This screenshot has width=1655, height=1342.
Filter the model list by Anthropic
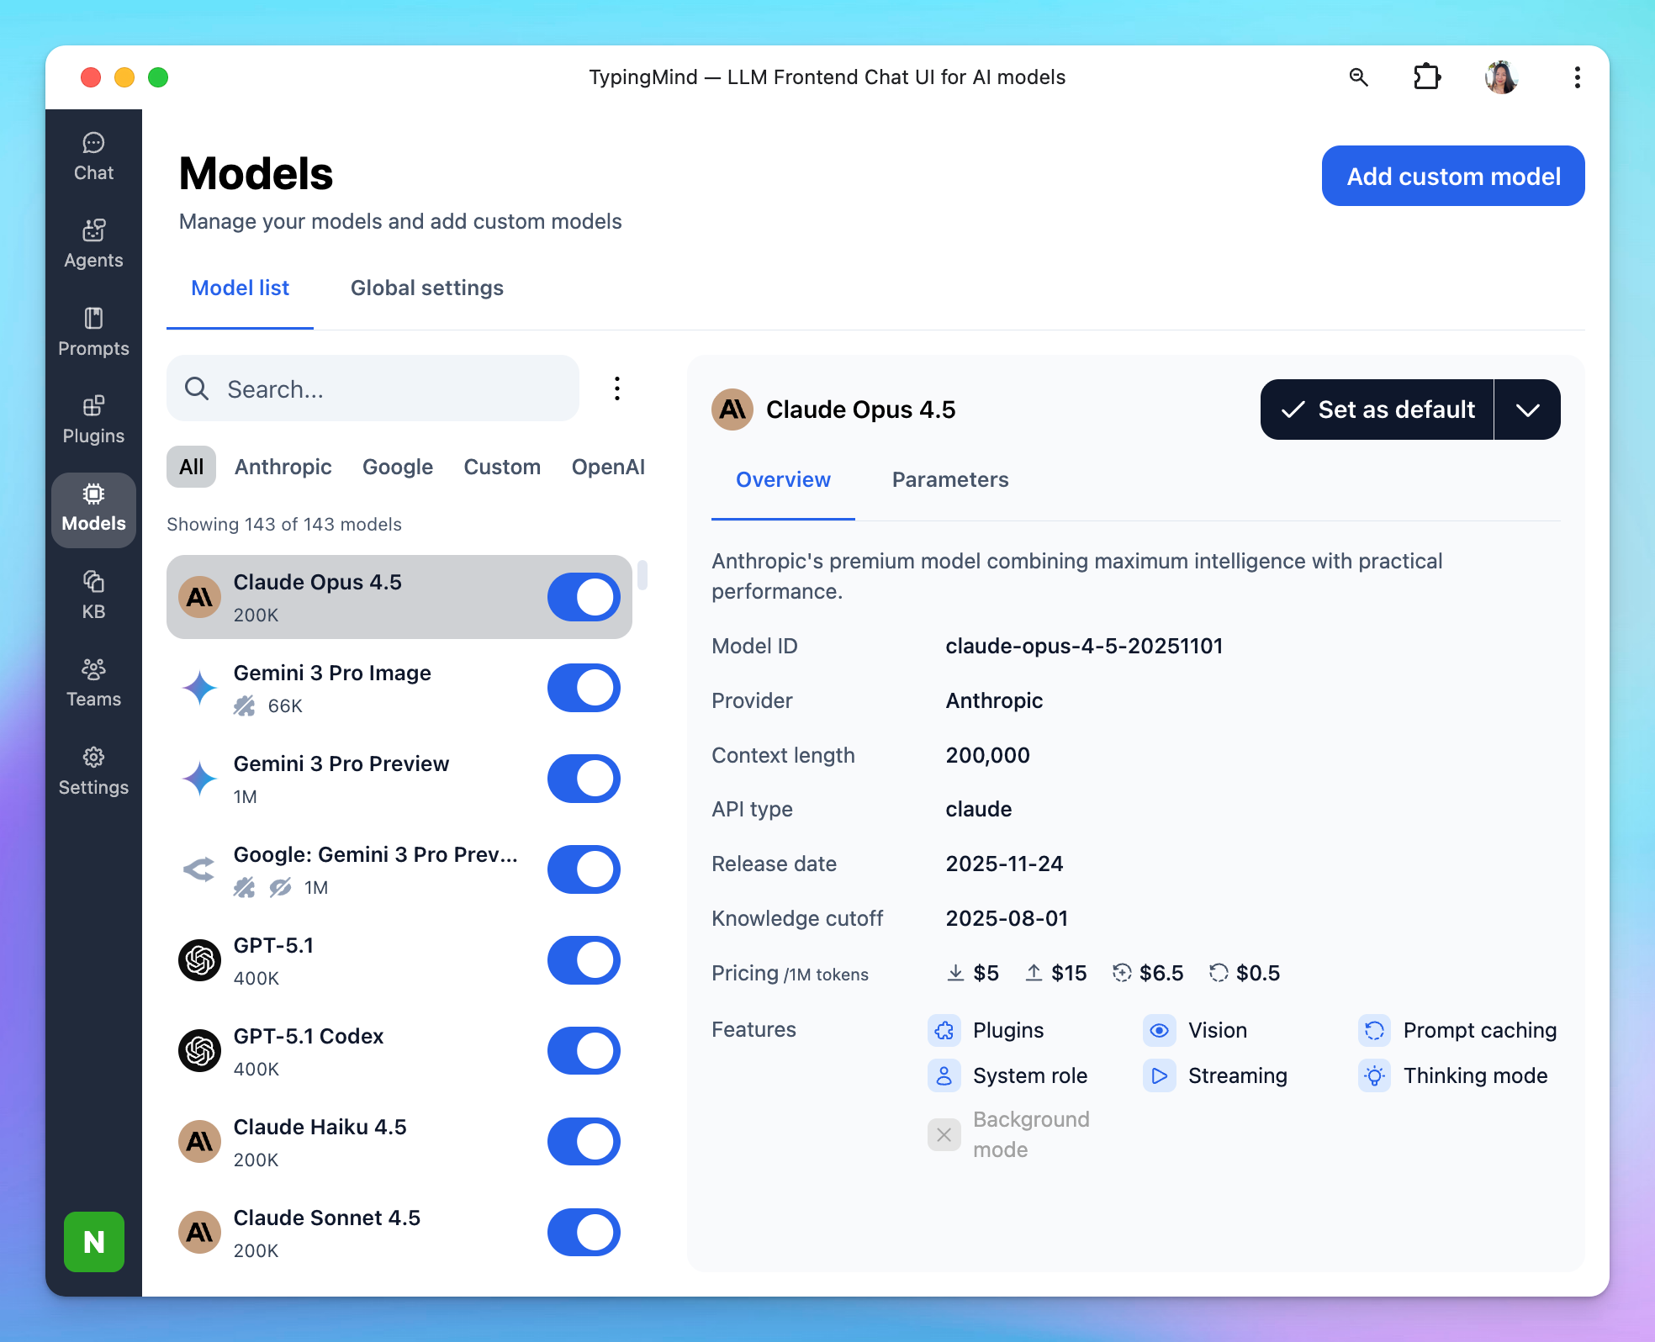click(x=283, y=467)
